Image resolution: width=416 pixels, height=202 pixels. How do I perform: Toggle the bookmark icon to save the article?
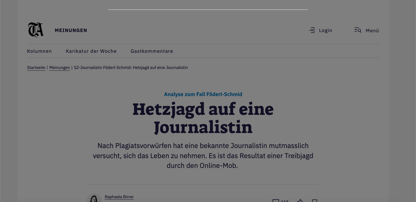point(315,201)
